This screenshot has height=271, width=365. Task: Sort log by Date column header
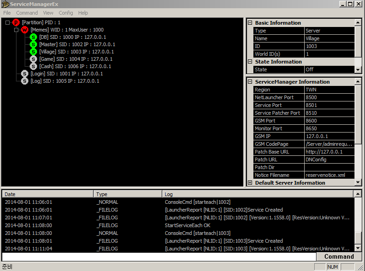48,194
